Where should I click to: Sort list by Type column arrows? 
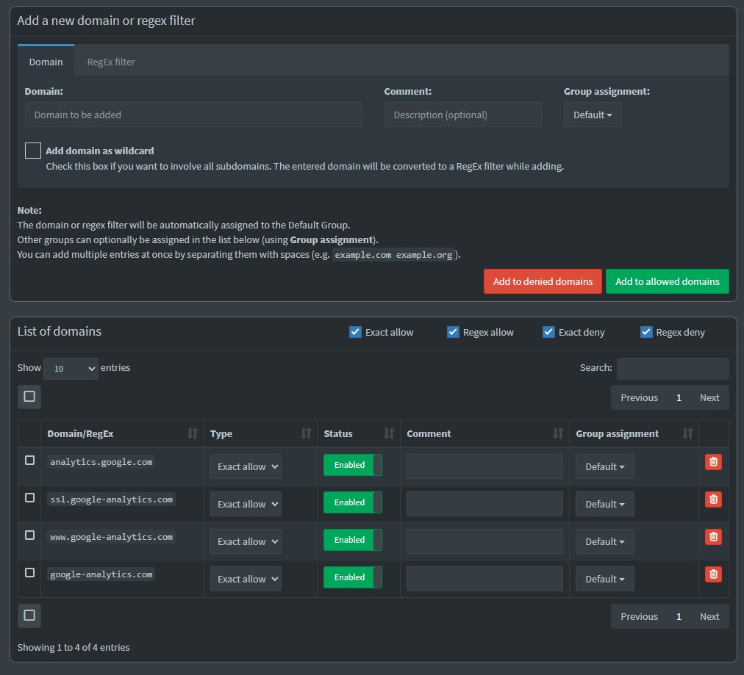point(307,433)
